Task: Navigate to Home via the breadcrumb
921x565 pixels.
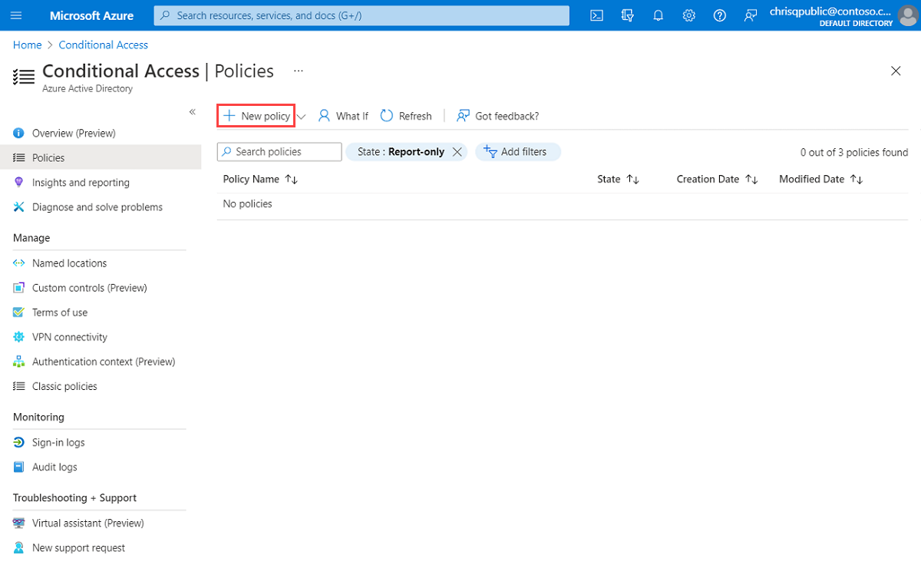Action: tap(27, 45)
